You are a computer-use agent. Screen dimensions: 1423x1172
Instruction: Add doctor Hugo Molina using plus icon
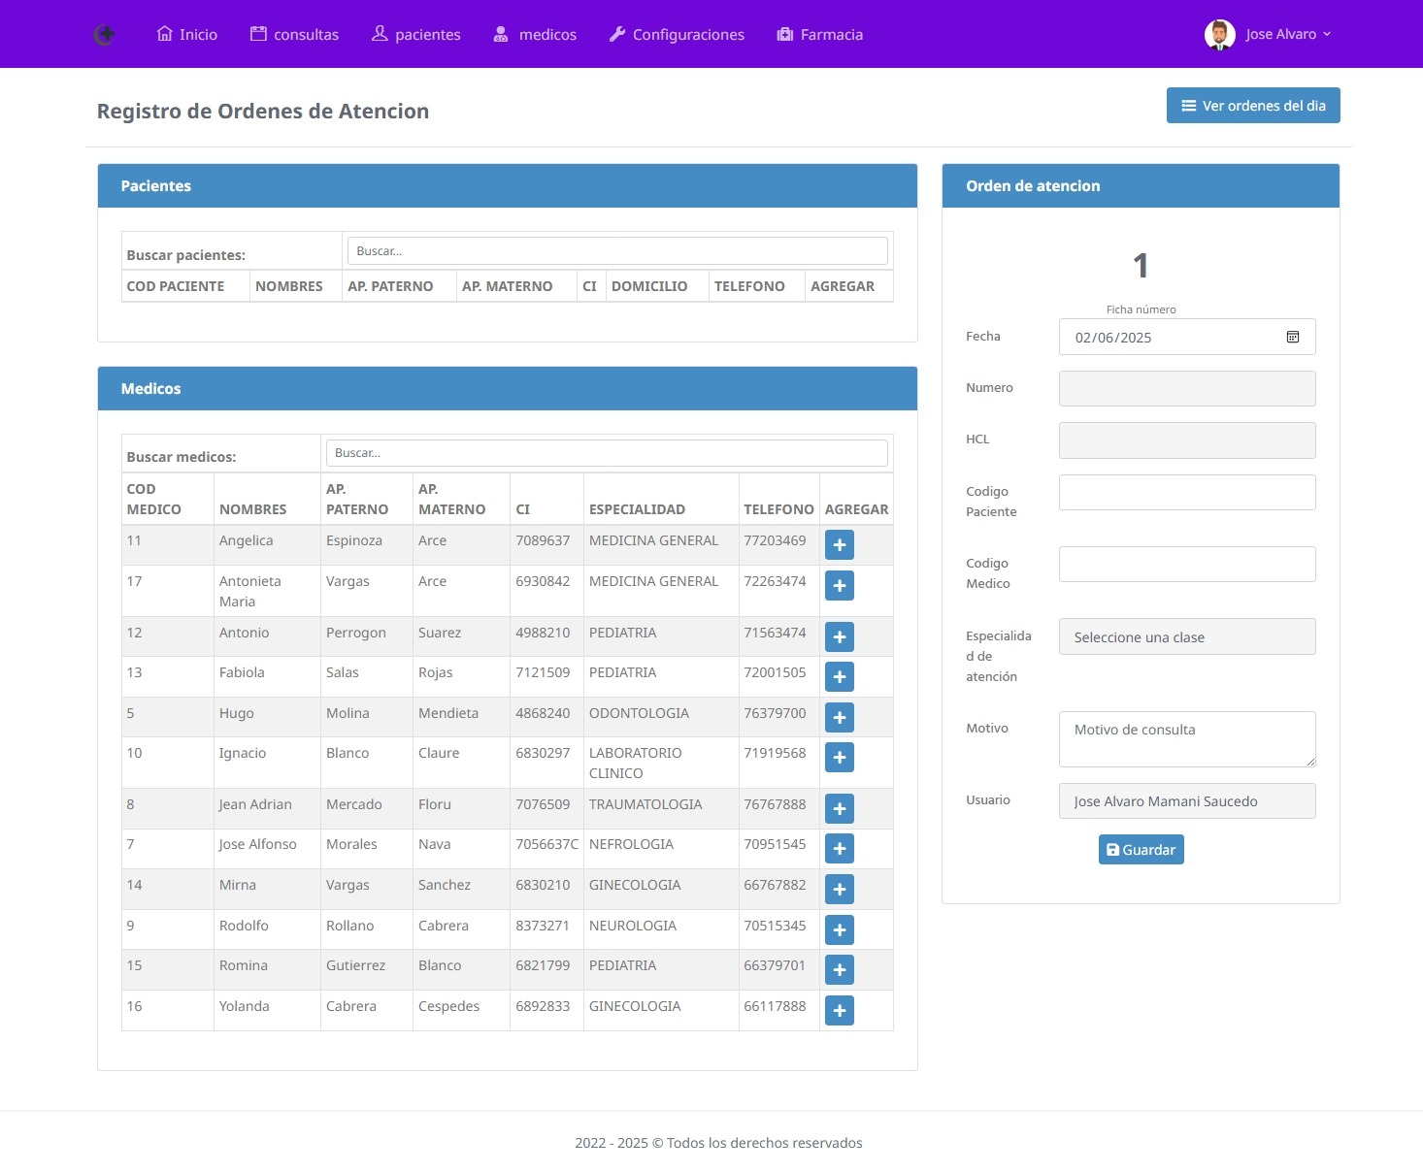[x=839, y=718]
